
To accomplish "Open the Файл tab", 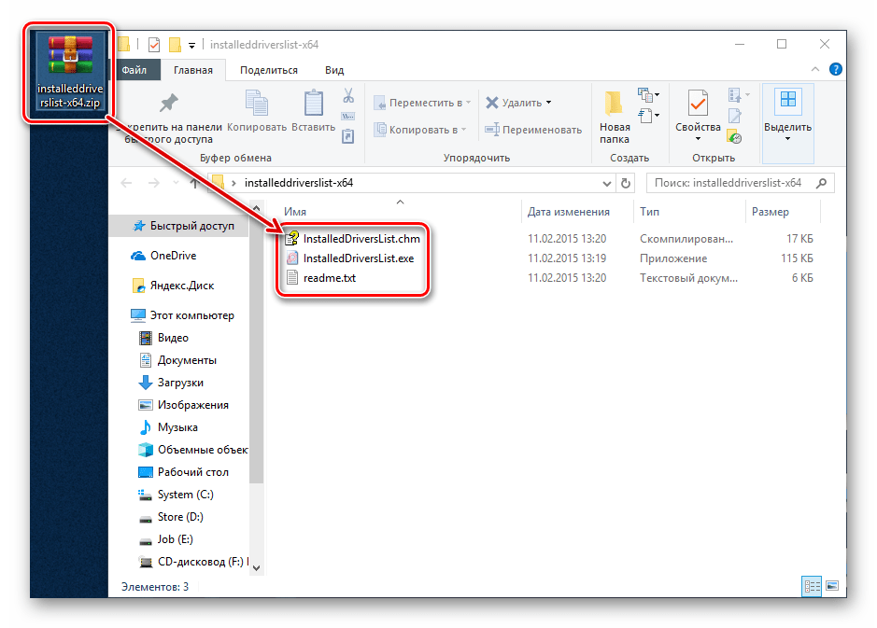I will click(134, 70).
